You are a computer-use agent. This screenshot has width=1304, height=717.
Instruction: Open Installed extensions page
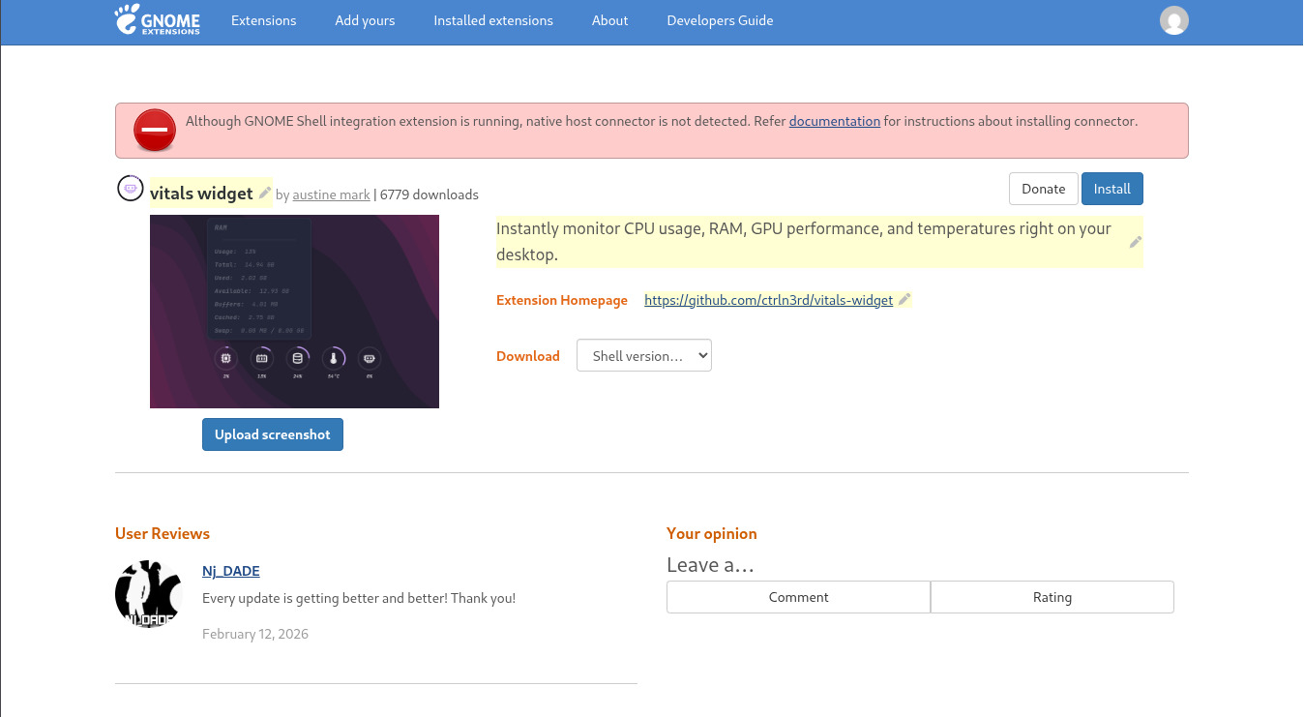tap(493, 20)
